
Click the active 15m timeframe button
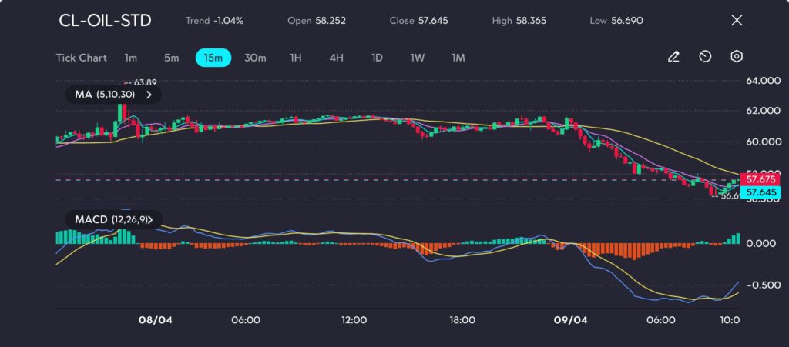[213, 58]
